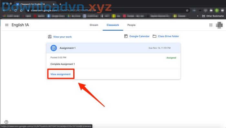This screenshot has height=128, width=226.
Task: Open a new browser tab
Action: click(x=60, y=4)
